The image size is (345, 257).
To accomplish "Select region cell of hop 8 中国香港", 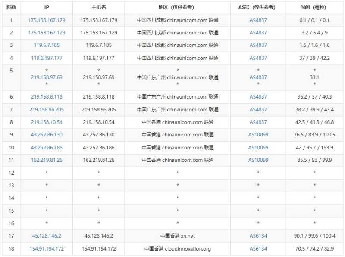I will [177, 122].
